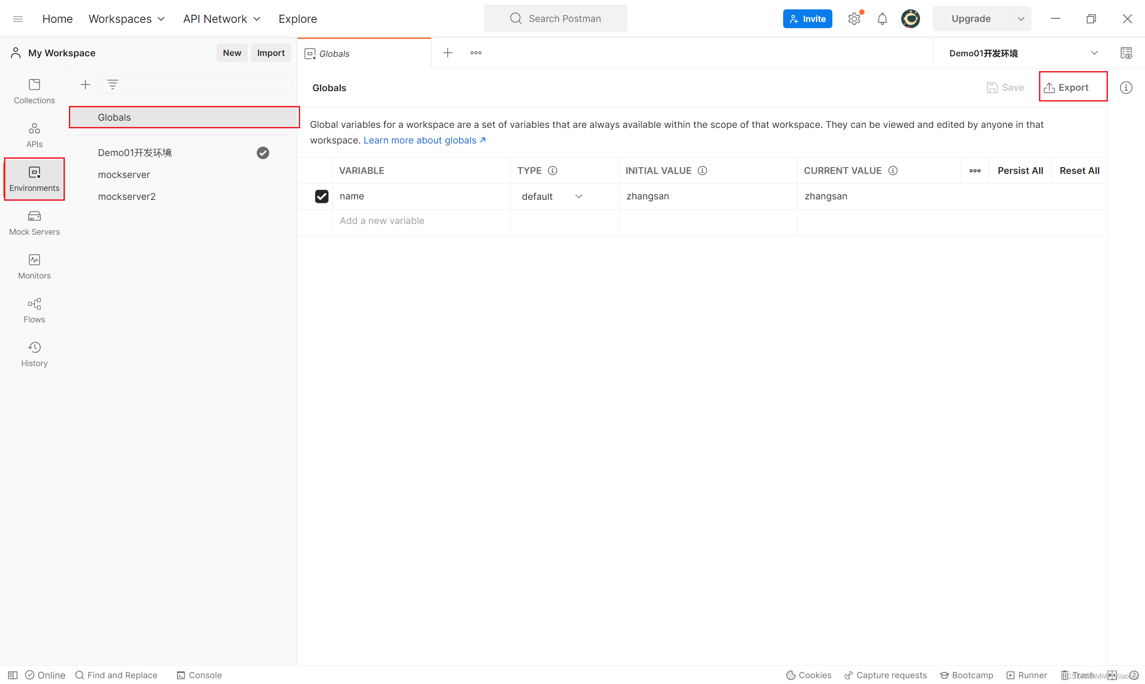1145x684 pixels.
Task: Expand the variable type default dropdown
Action: (x=579, y=195)
